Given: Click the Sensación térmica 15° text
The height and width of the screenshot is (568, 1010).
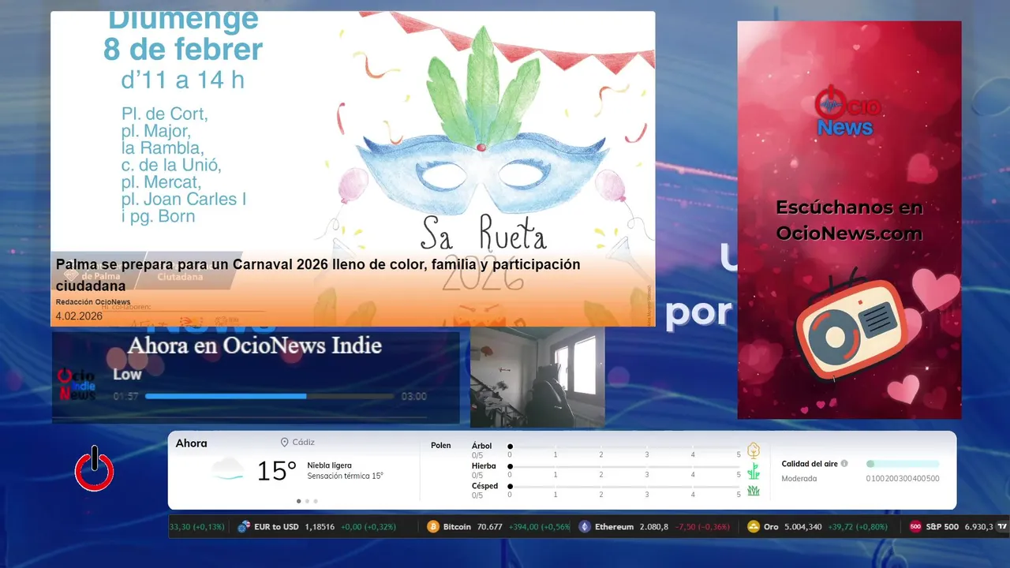Looking at the screenshot, I should click(345, 476).
